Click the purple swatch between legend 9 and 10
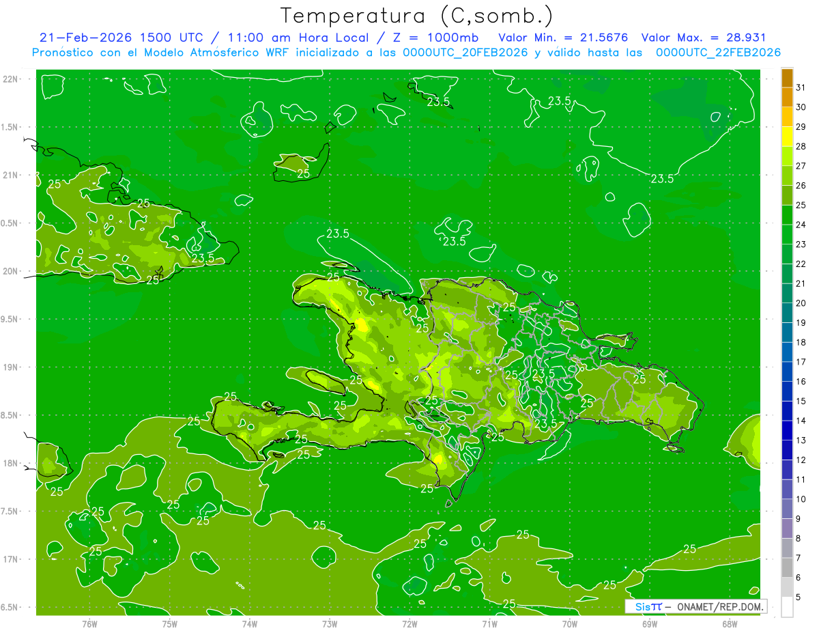 tap(787, 509)
